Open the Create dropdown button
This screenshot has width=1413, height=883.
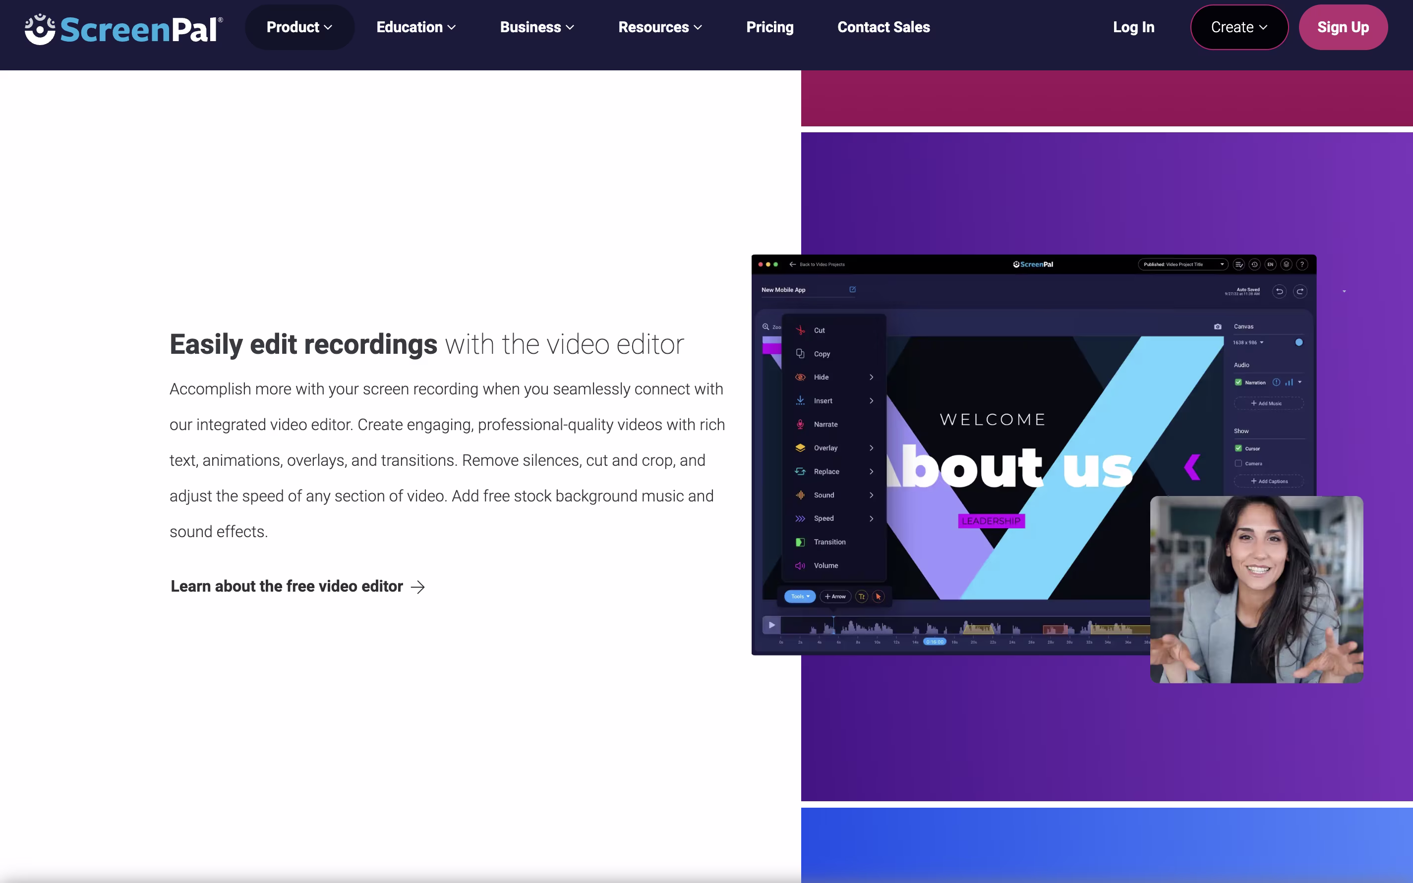tap(1239, 27)
